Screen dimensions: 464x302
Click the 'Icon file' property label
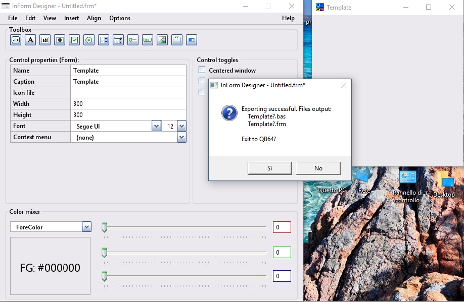tap(24, 93)
